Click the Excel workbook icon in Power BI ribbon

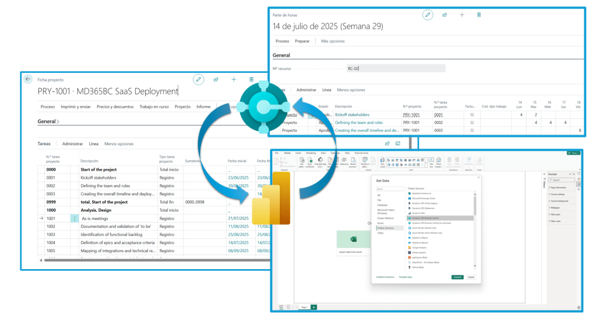point(310,161)
